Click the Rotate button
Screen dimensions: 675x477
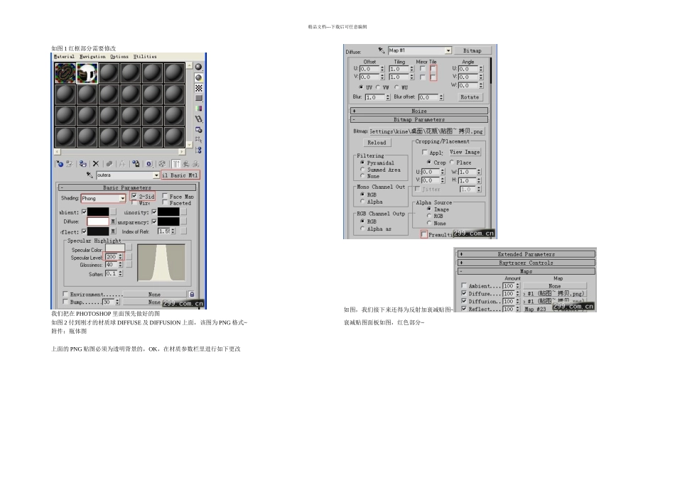pos(470,97)
